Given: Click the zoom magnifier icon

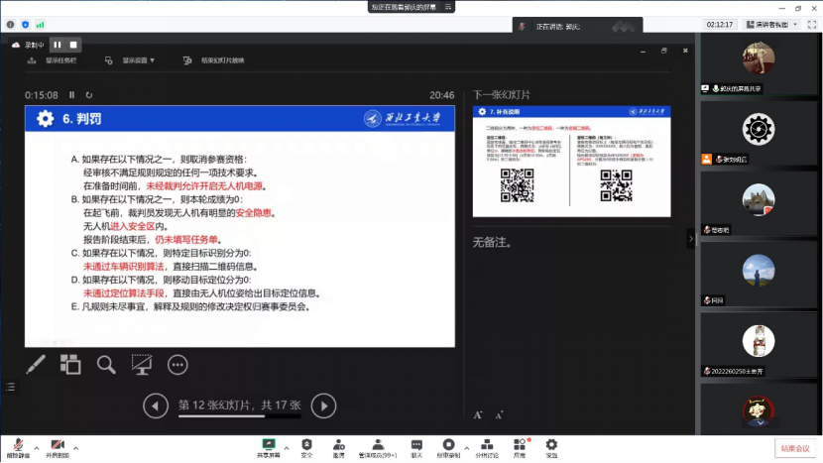Looking at the screenshot, I should pyautogui.click(x=106, y=365).
